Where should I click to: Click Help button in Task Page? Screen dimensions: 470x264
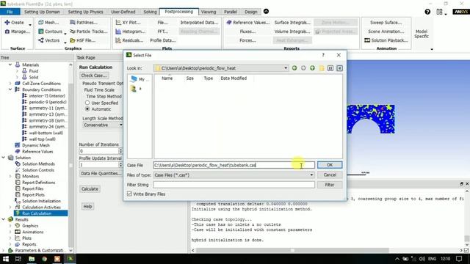click(x=87, y=206)
